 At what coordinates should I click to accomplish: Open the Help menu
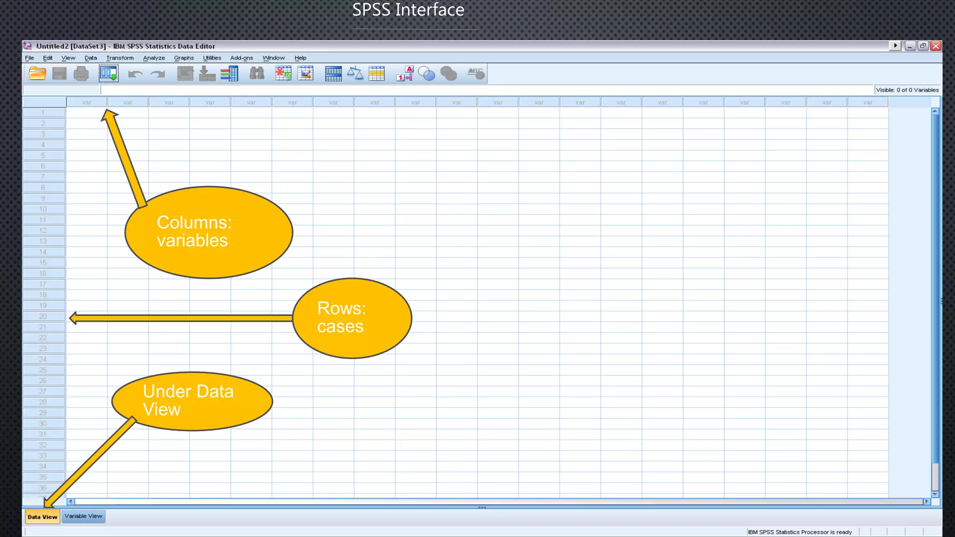300,58
